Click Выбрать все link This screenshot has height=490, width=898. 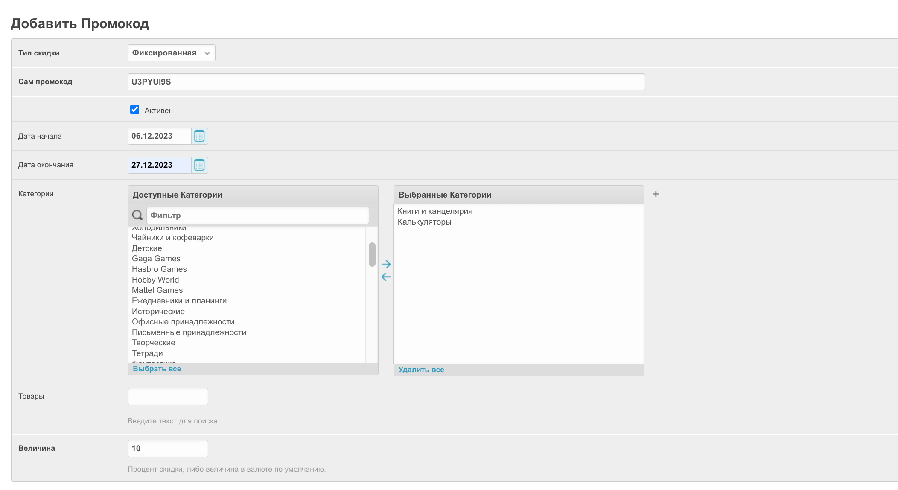pyautogui.click(x=157, y=369)
